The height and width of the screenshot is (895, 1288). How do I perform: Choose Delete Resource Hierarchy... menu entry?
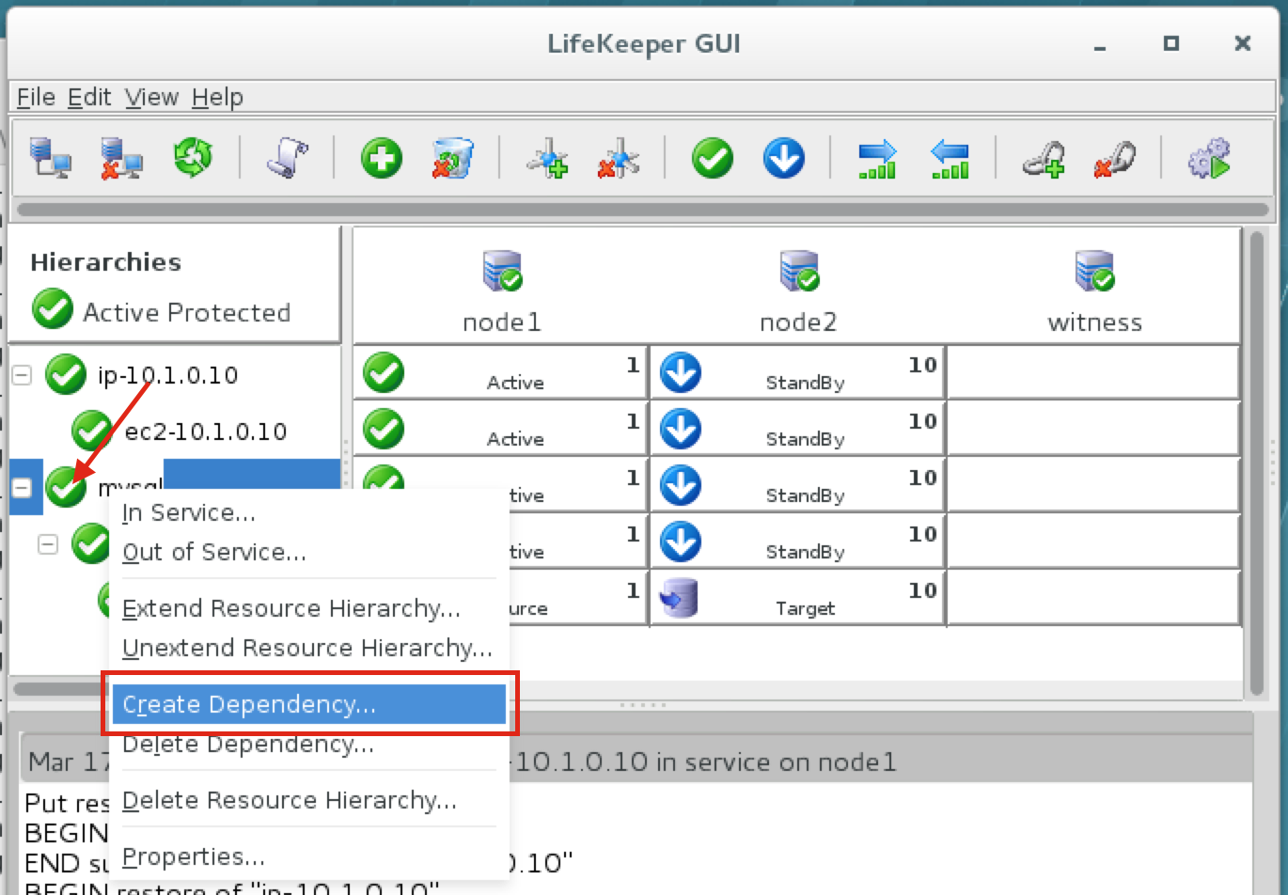point(308,800)
